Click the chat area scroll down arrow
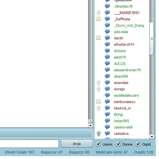 (90, 126)
